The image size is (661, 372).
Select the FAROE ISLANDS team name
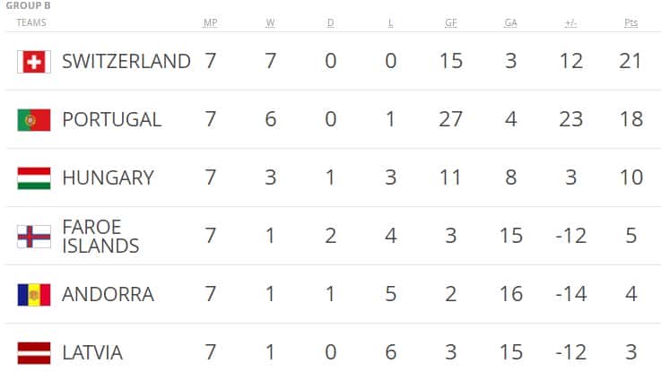point(100,237)
